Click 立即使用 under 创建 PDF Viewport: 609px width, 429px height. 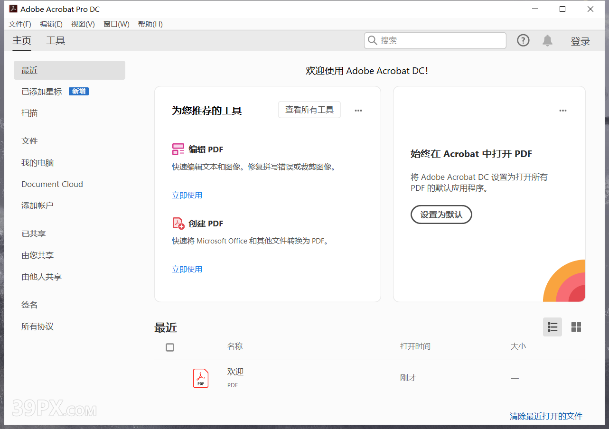(187, 269)
